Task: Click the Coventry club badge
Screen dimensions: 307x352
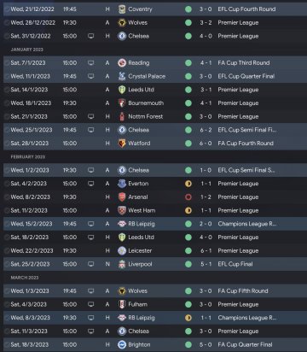Action: [x=122, y=9]
